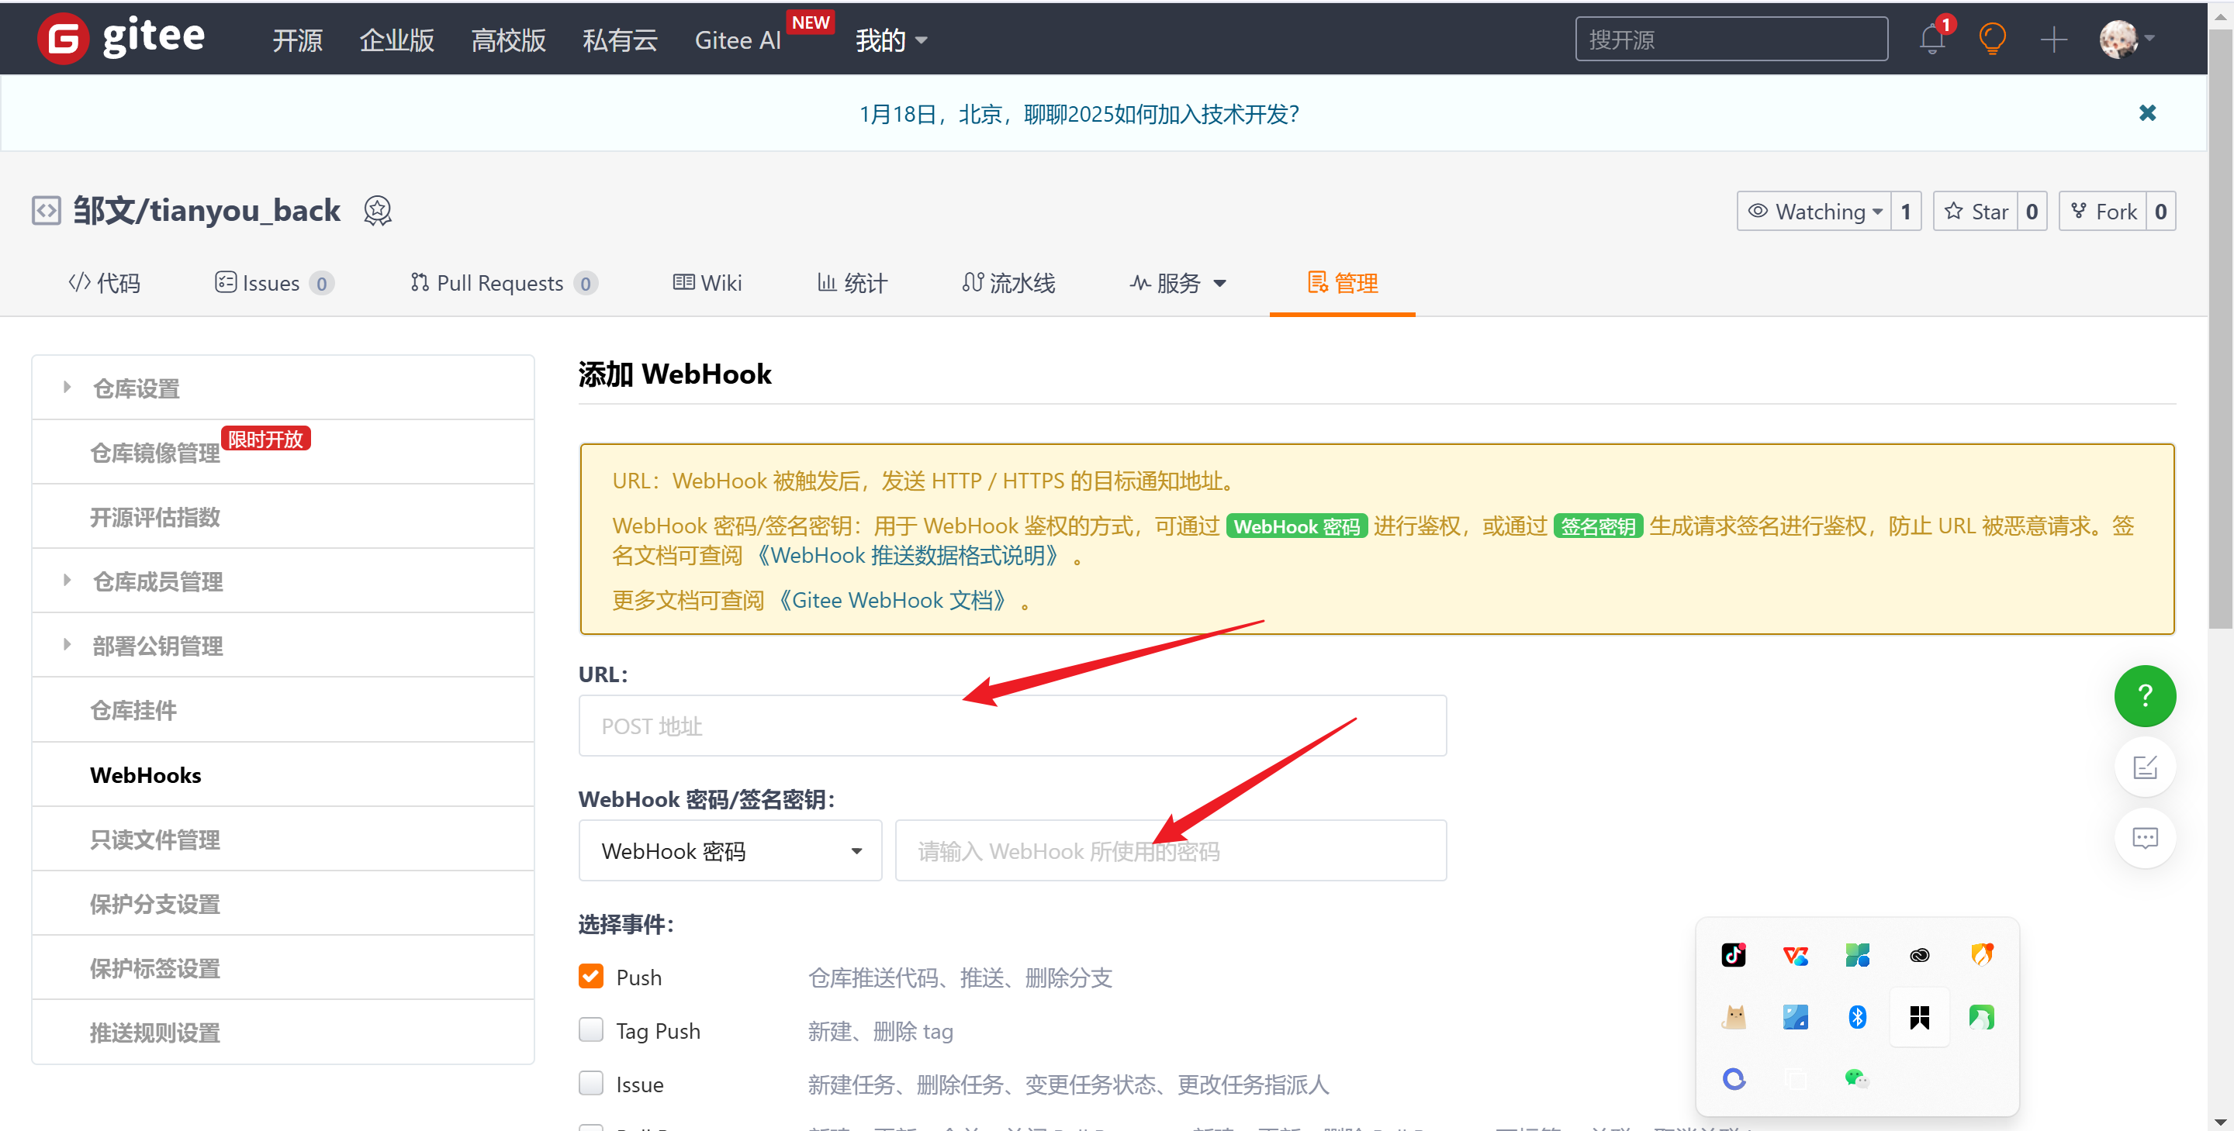Click the WPS cloud tray icon
This screenshot has height=1131, width=2234.
pos(1795,954)
